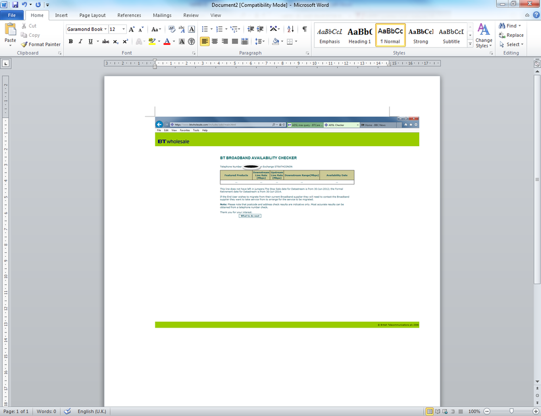The width and height of the screenshot is (541, 416).
Task: Click the Clear Formatting icon
Action: 172,29
